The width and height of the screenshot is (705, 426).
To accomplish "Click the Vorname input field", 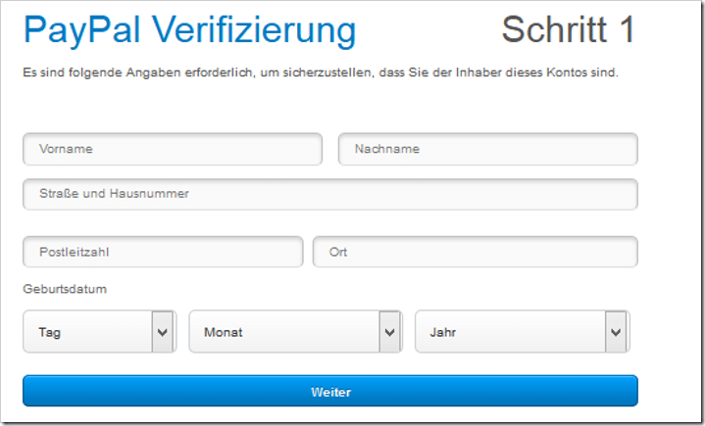I will (x=173, y=149).
